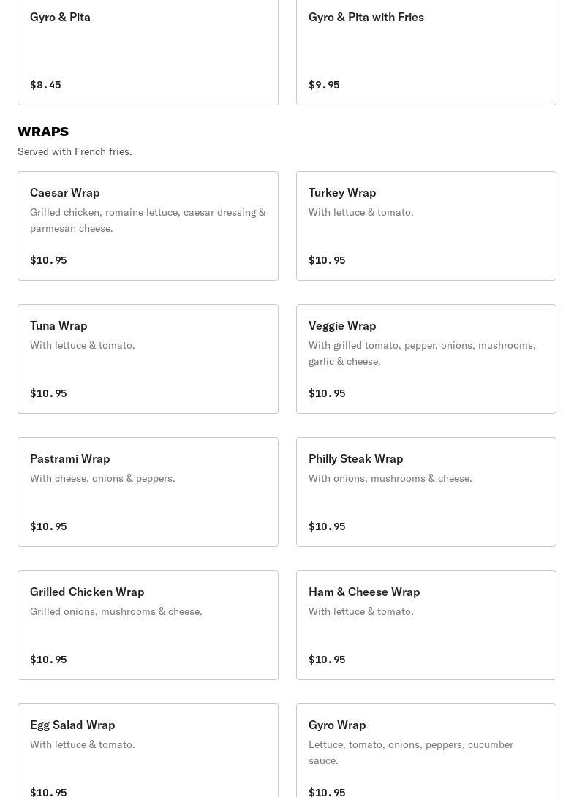The image size is (574, 797).
Task: Click the Veggie Wrap ingredients description
Action: click(422, 353)
